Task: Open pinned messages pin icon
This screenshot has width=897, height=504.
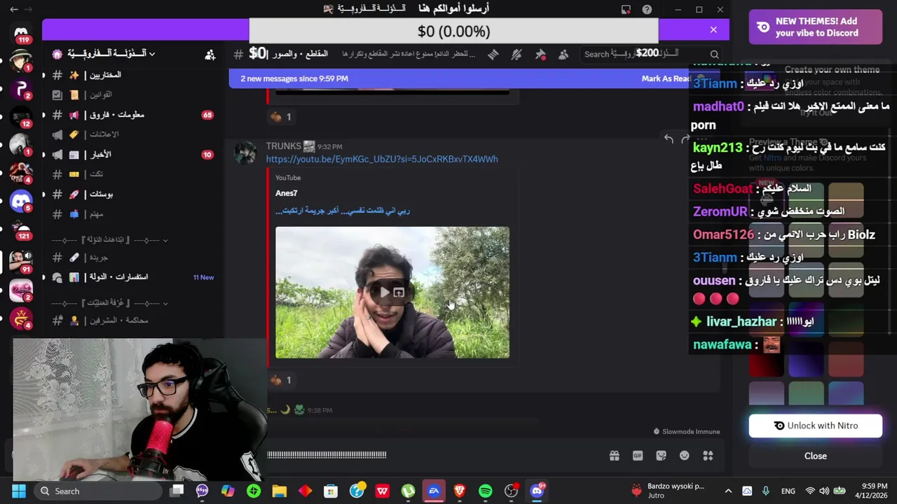Action: pos(540,55)
